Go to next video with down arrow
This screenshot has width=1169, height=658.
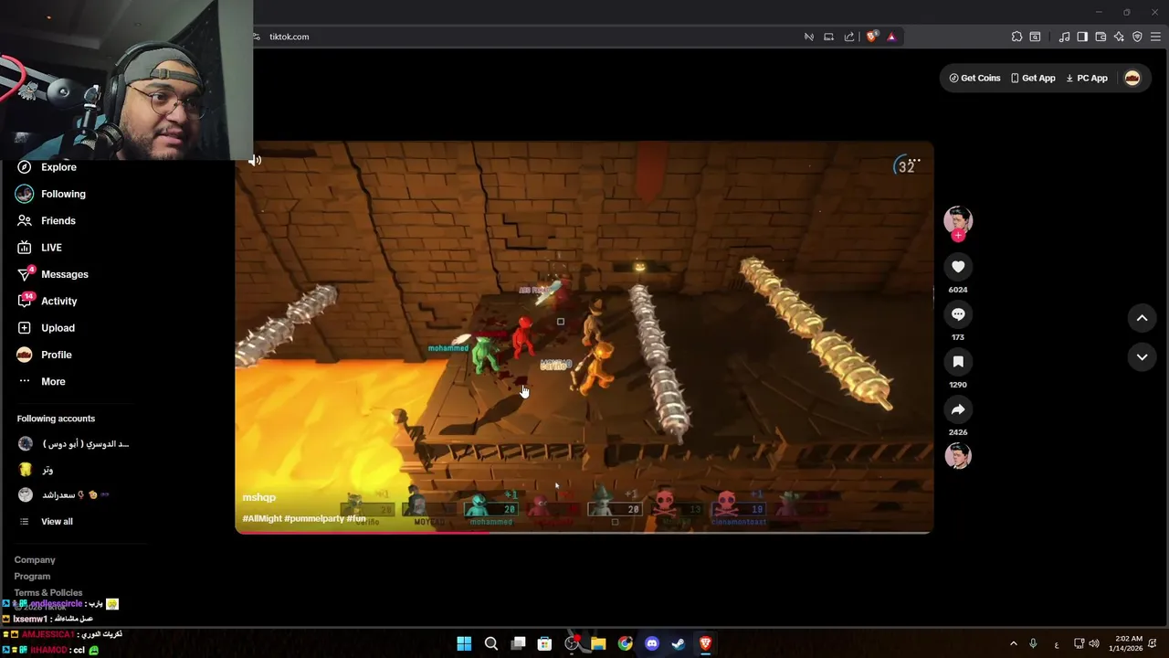[x=1142, y=357]
